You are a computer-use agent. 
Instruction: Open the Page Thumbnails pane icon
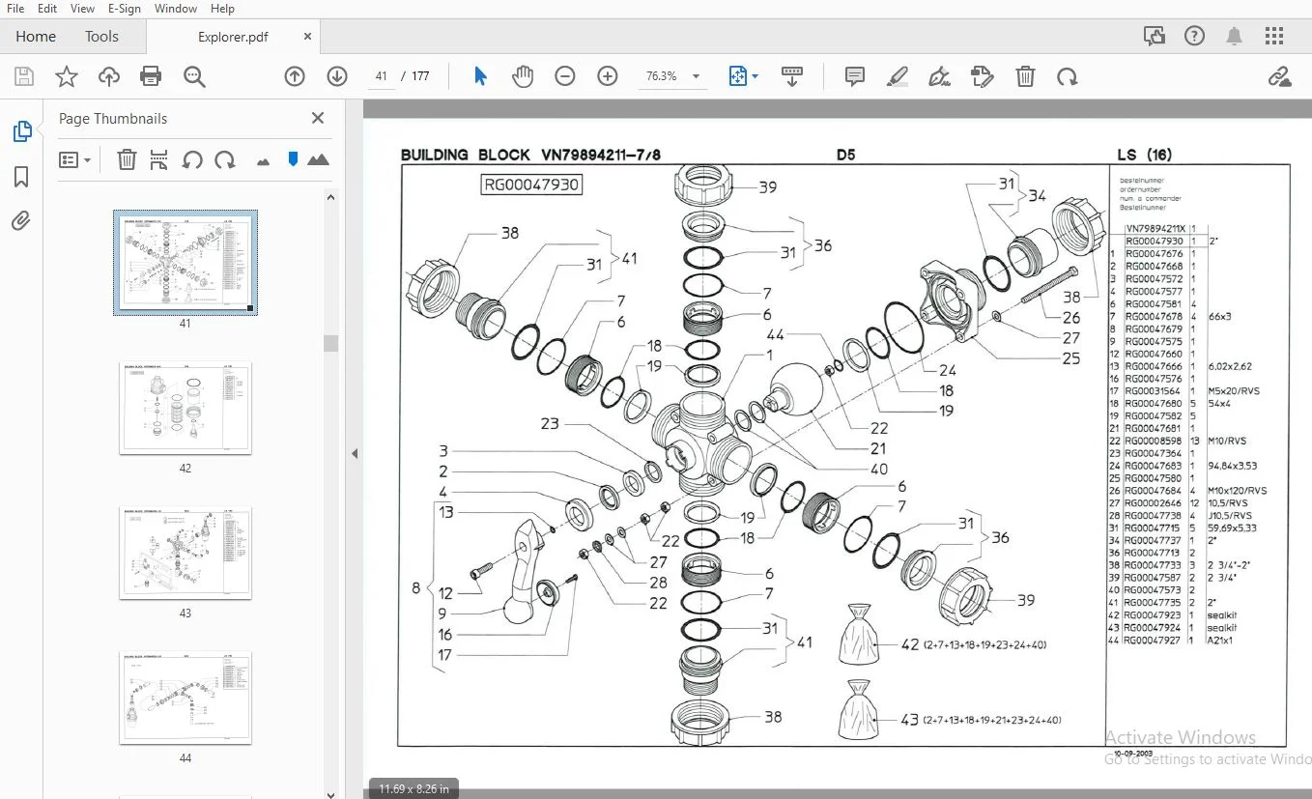click(x=22, y=132)
